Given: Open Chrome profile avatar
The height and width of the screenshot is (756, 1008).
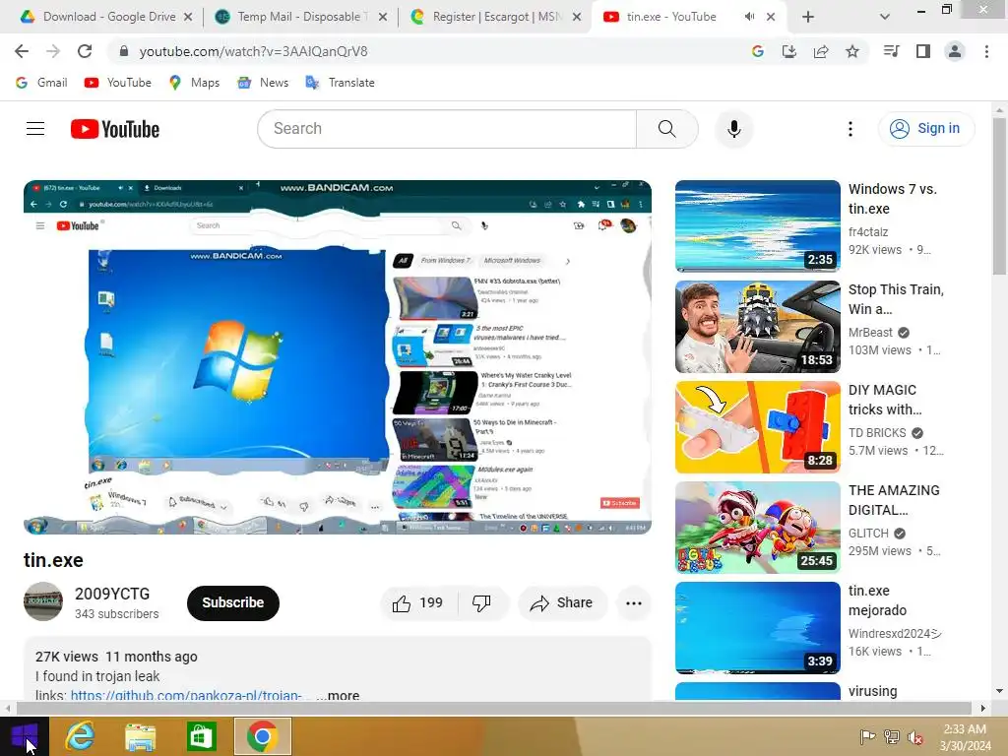Looking at the screenshot, I should coord(955,51).
